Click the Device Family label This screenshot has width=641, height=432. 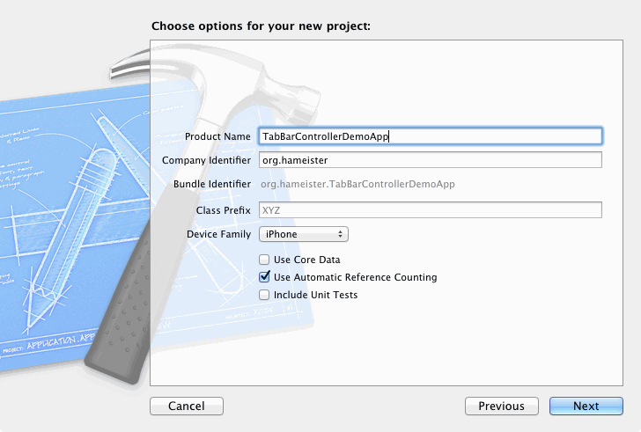(x=218, y=235)
